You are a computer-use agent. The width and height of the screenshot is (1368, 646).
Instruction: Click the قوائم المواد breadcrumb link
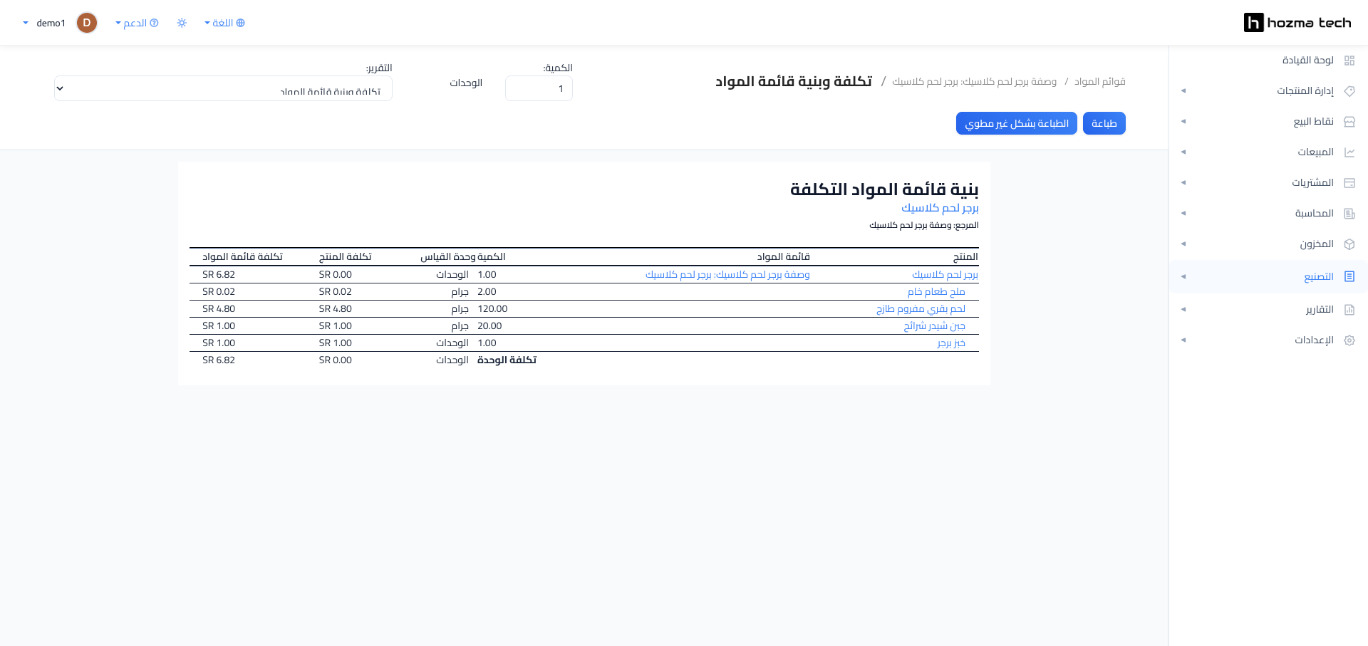click(1100, 82)
